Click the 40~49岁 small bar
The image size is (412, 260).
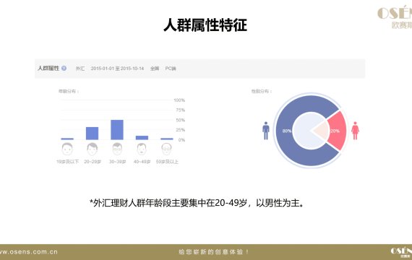pyautogui.click(x=142, y=138)
